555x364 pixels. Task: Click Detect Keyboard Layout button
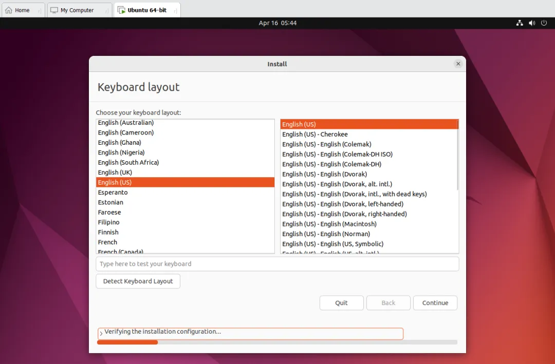pyautogui.click(x=138, y=281)
